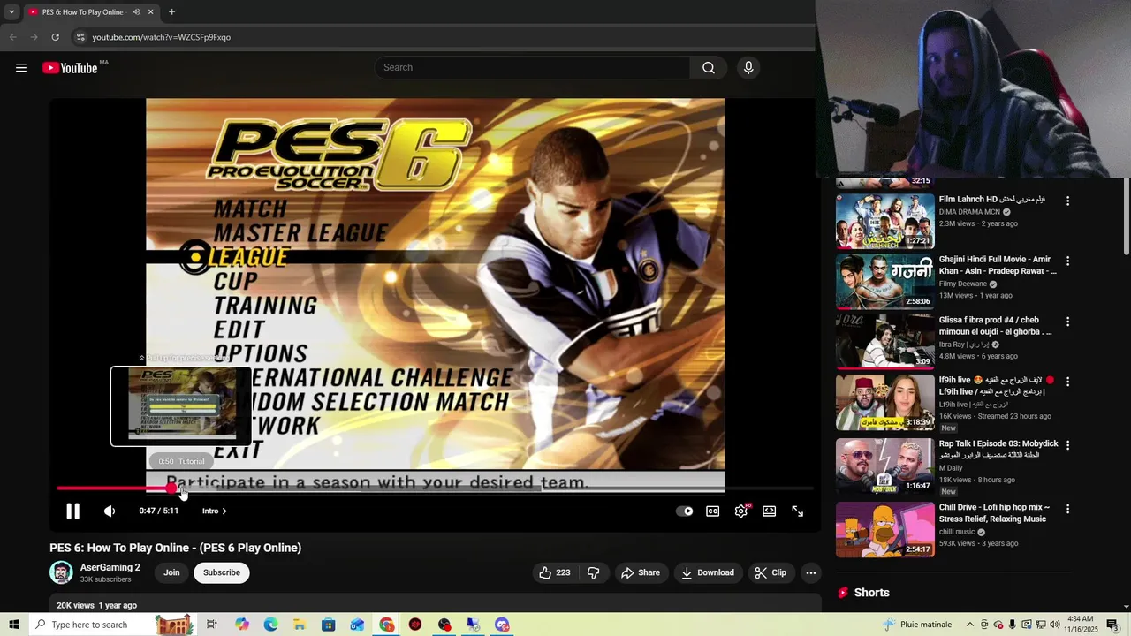1131x636 pixels.
Task: Seek on the video progress bar
Action: 434,488
